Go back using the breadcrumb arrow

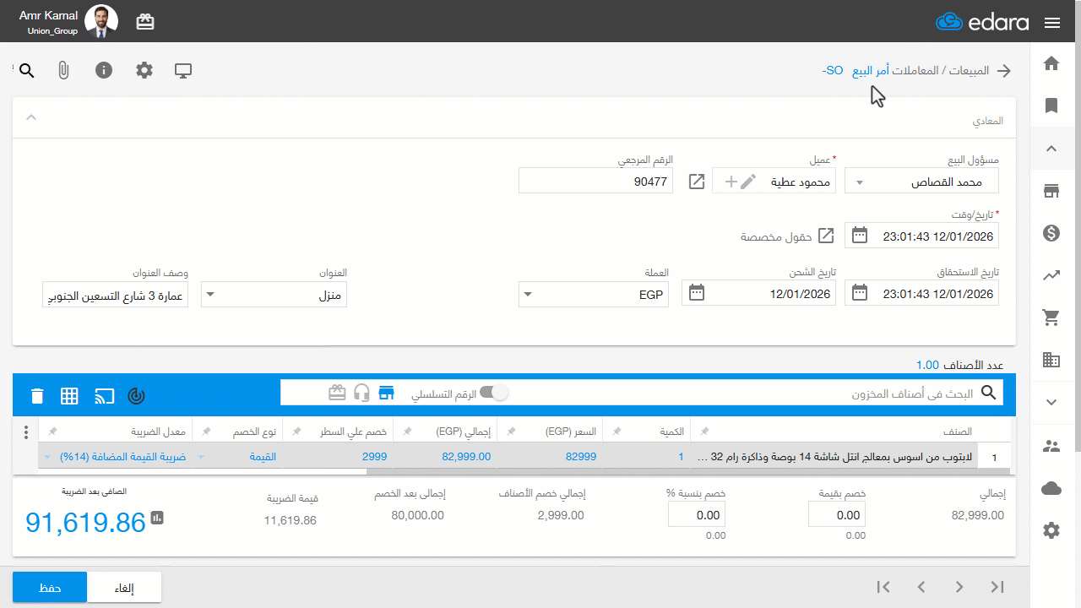coord(1003,71)
